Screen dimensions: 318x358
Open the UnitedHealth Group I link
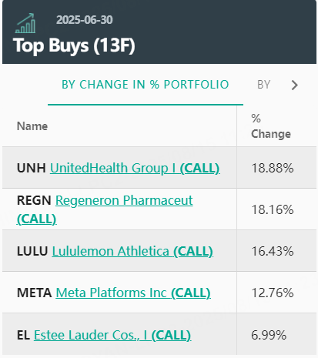point(115,168)
